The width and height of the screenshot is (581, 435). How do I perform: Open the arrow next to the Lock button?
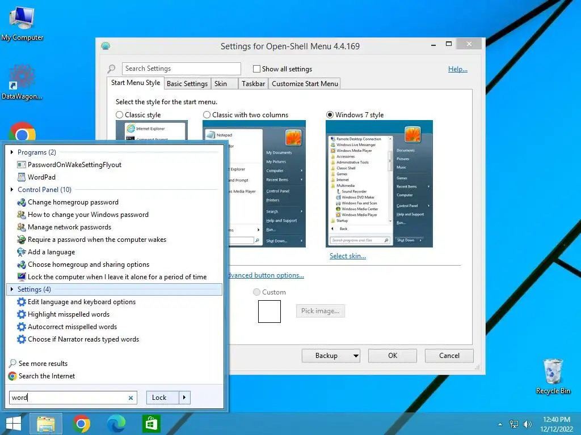pyautogui.click(x=184, y=398)
